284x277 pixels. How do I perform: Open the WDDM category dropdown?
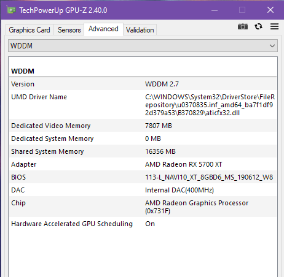(x=143, y=46)
